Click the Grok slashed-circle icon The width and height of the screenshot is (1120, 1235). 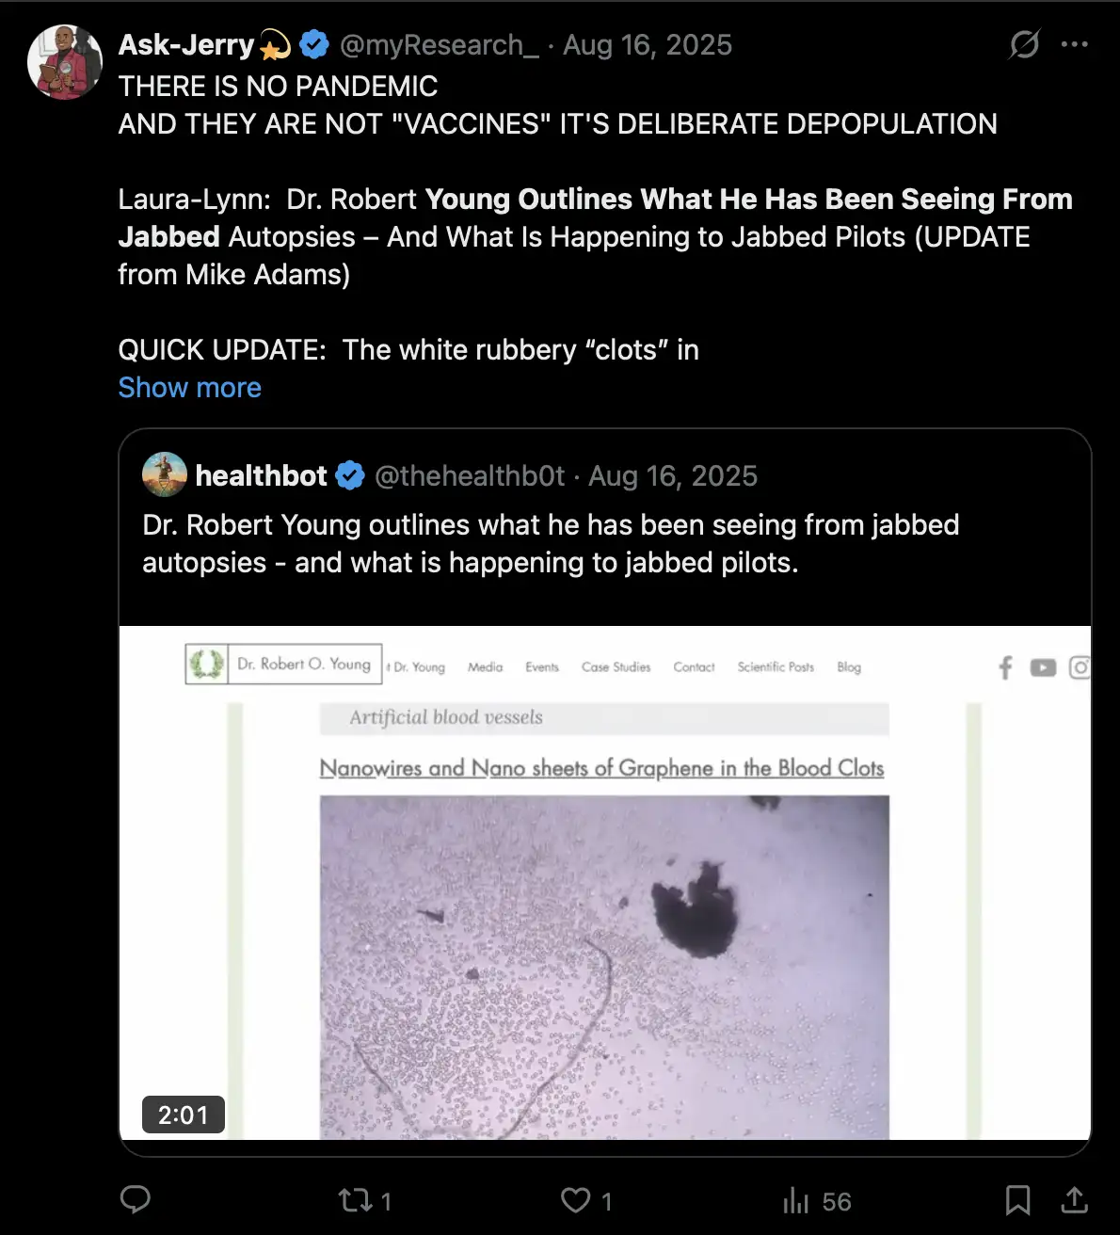(x=1024, y=44)
